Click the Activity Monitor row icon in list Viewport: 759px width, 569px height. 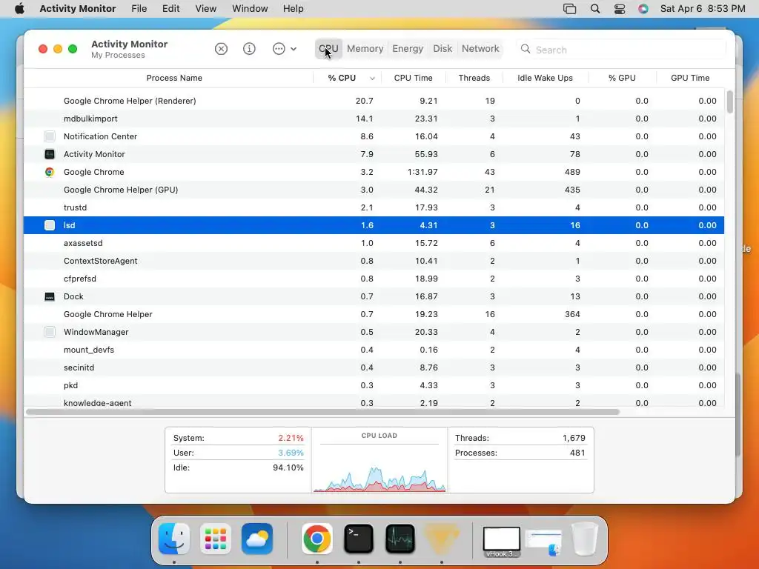[x=50, y=154]
